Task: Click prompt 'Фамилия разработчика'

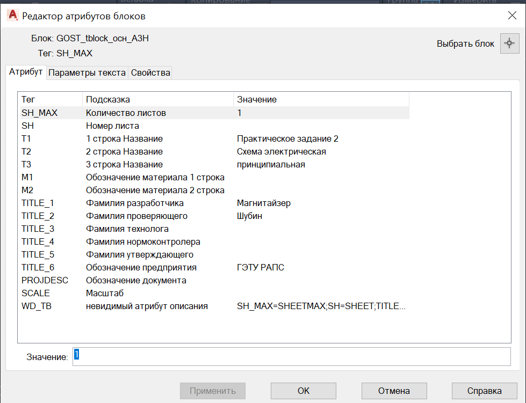Action: point(135,203)
